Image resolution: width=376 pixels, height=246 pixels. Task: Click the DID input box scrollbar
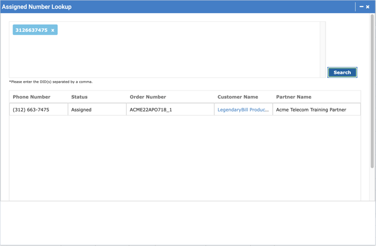click(x=322, y=49)
